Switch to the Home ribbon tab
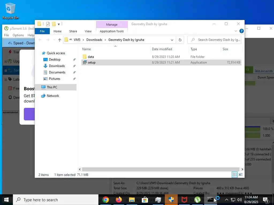The height and width of the screenshot is (205, 274). point(58,31)
